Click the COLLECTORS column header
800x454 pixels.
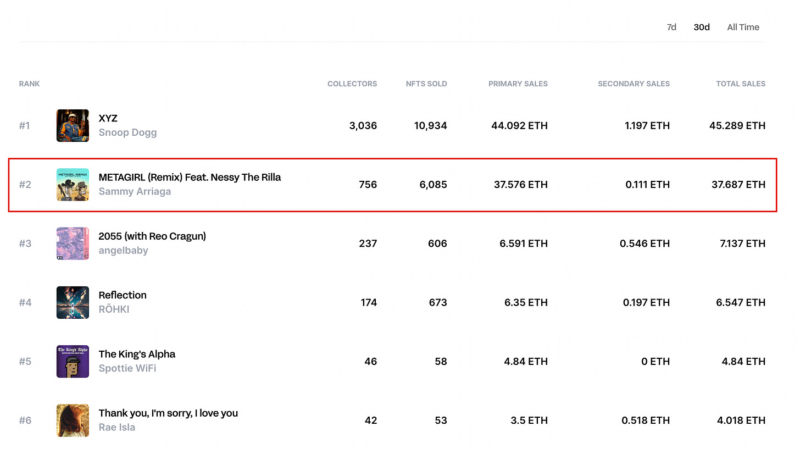352,84
